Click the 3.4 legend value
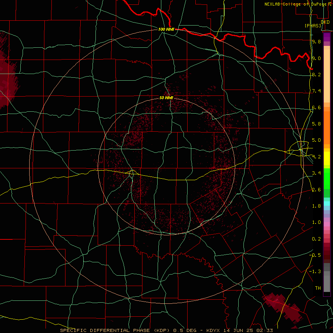This screenshot has height=333, width=333. (x=316, y=173)
